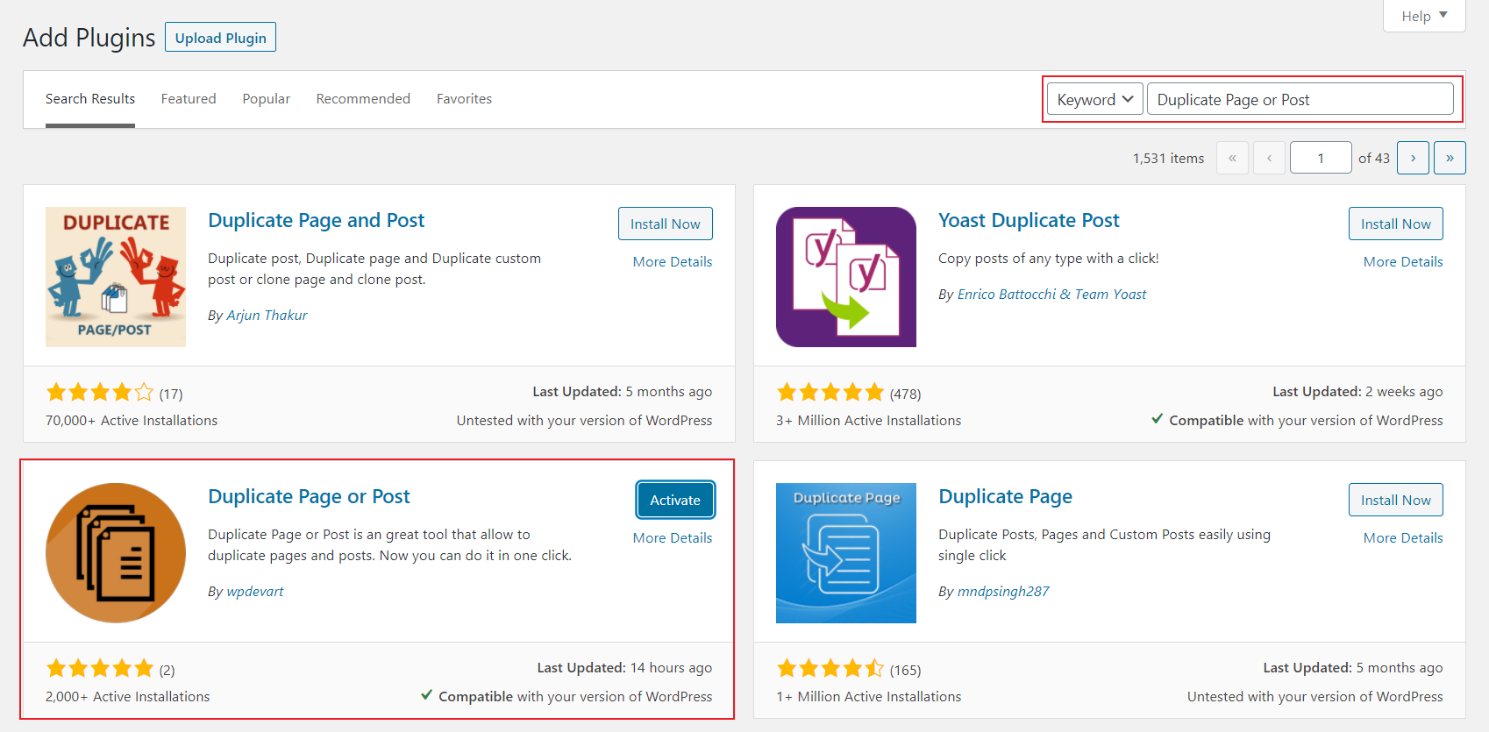Open author wpdevart's link
1489x732 pixels.
point(254,591)
